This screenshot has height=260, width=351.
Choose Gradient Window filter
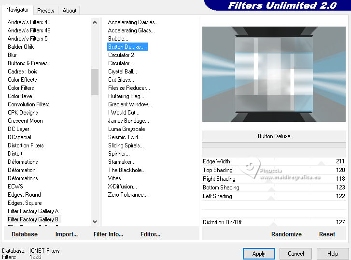(x=130, y=104)
